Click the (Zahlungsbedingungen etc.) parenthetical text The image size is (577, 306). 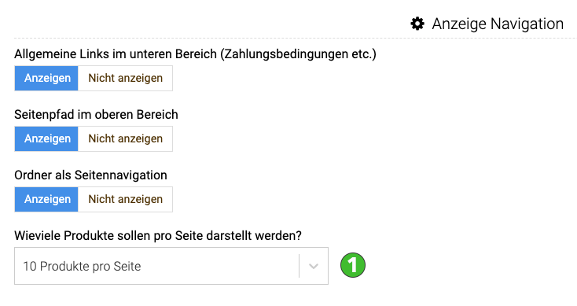click(x=298, y=54)
